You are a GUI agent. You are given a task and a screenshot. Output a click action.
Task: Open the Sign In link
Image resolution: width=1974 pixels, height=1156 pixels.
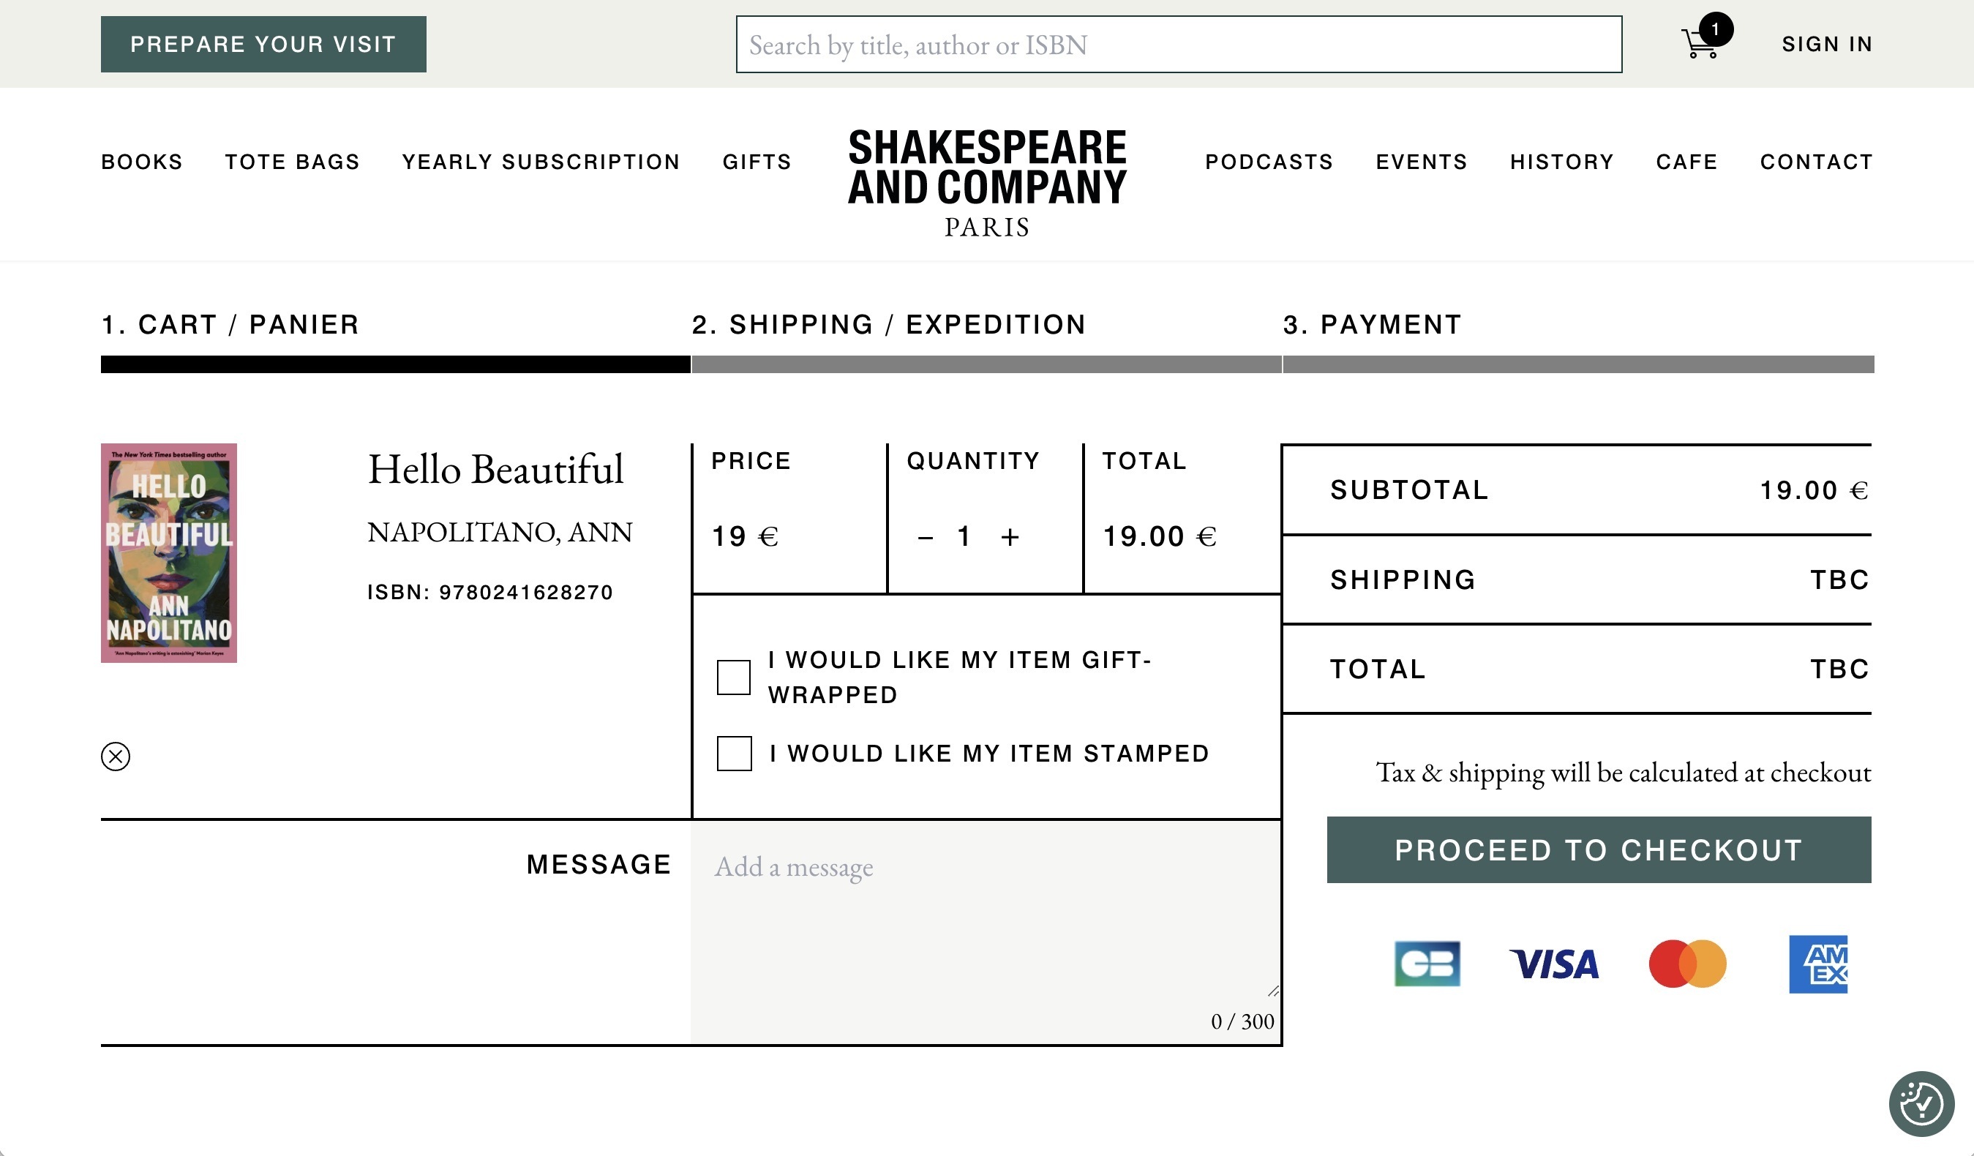coord(1827,44)
